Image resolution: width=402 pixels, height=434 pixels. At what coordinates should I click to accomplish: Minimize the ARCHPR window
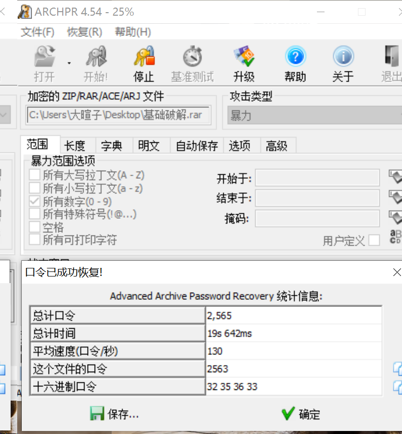[320, 12]
